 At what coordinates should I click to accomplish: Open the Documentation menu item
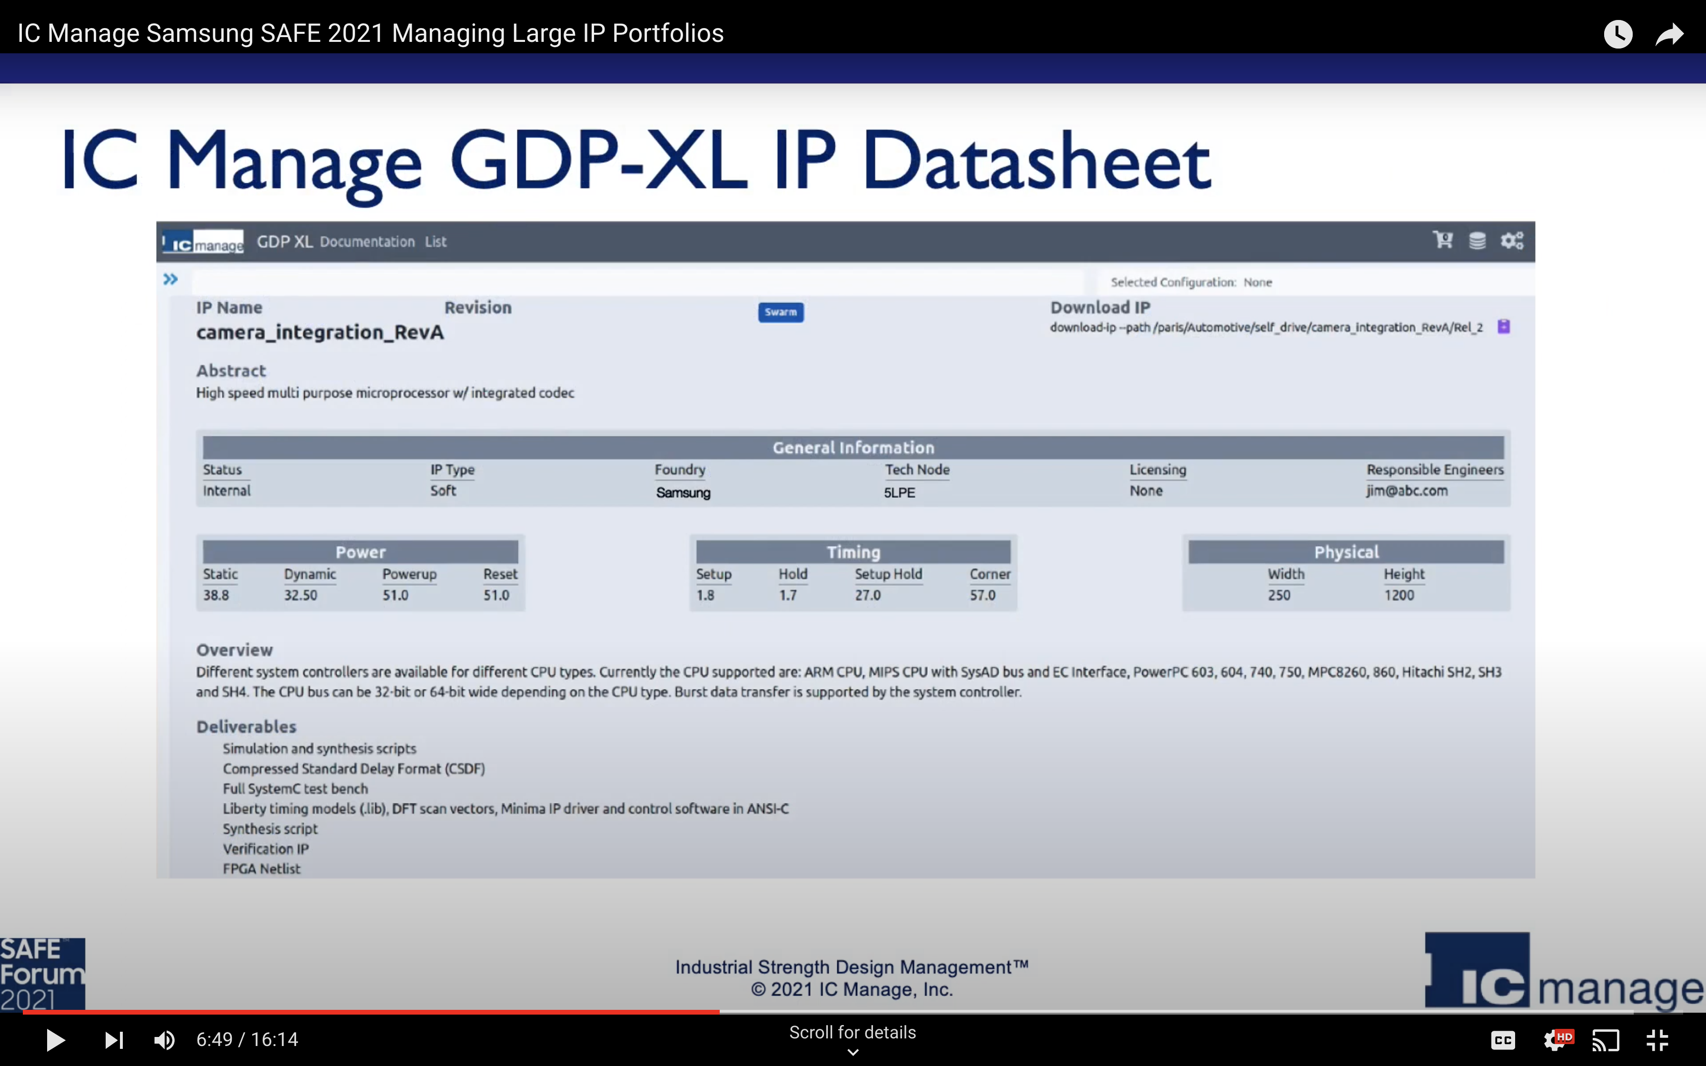point(367,242)
